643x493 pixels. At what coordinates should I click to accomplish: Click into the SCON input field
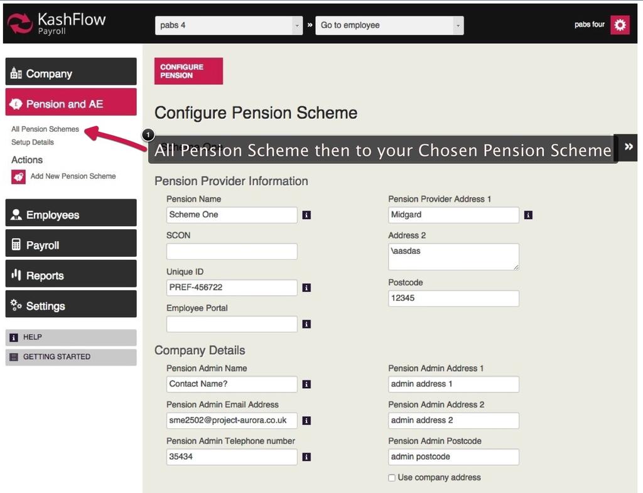(232, 251)
